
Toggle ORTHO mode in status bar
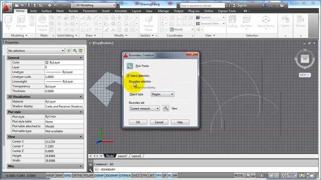[77, 175]
